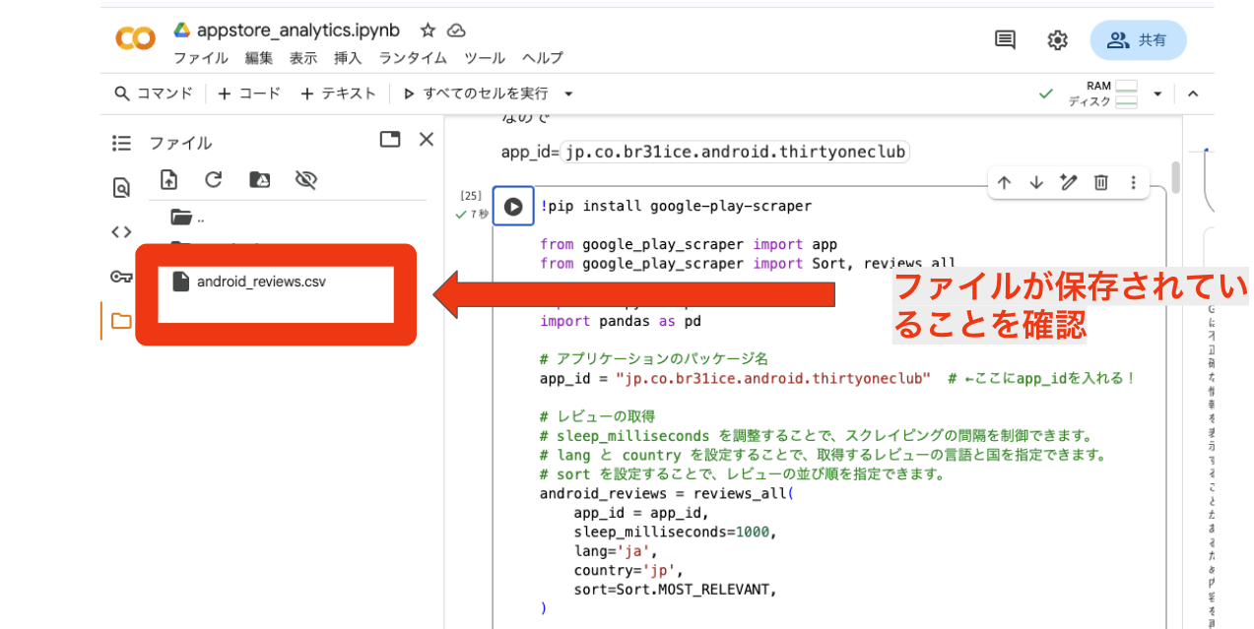Open the code snippets panel
The image size is (1254, 629).
pos(121,231)
